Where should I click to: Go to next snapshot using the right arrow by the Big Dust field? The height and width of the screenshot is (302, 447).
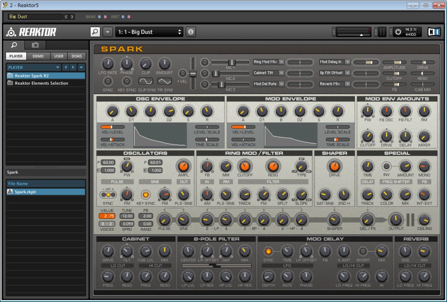click(72, 17)
